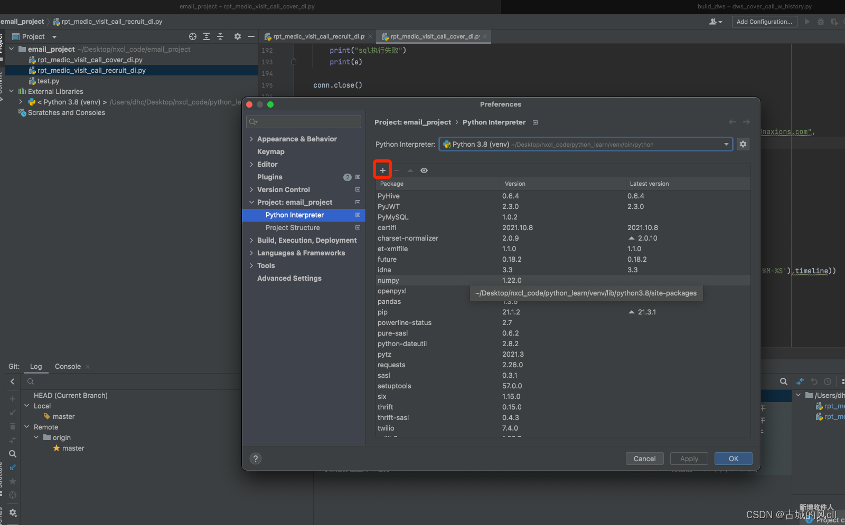Collapse the External Libraries node
The image size is (845, 525).
(11, 91)
